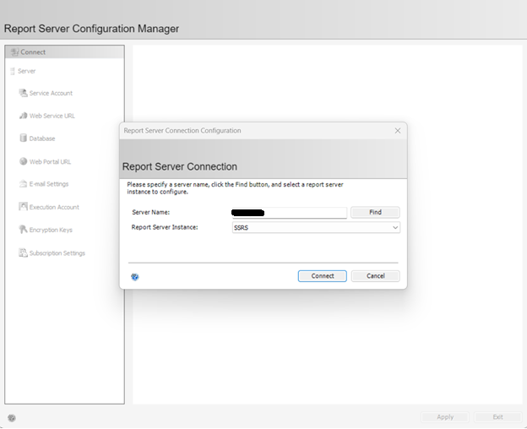Click the Connect icon in sidebar

(x=14, y=52)
